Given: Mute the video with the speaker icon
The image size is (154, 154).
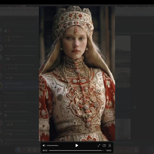Looking at the screenshot, I should pyautogui.click(x=44, y=146).
